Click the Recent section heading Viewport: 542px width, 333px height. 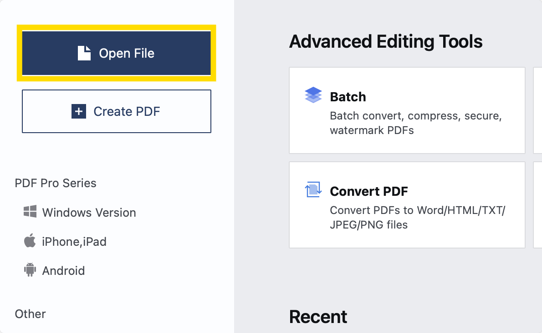pos(318,317)
